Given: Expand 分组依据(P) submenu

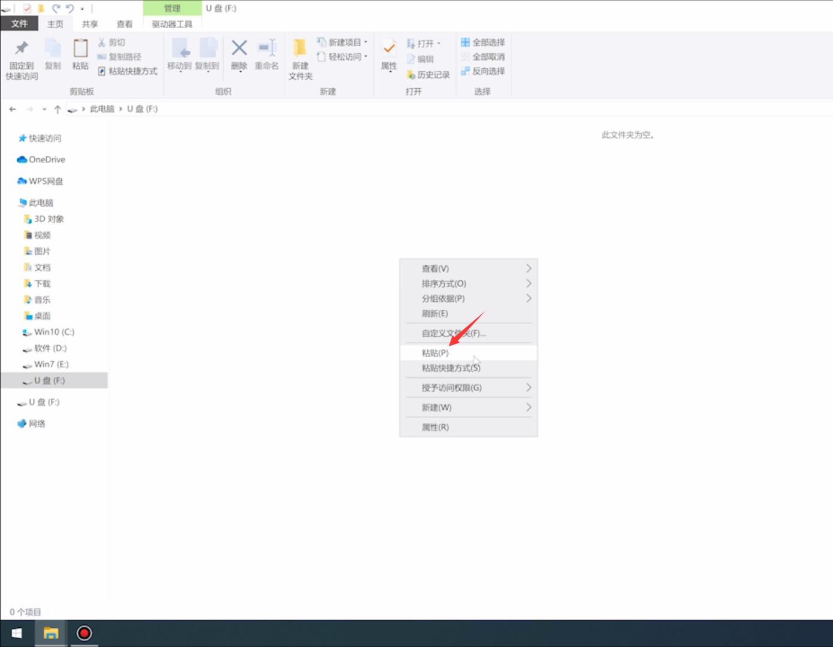Looking at the screenshot, I should pyautogui.click(x=469, y=298).
